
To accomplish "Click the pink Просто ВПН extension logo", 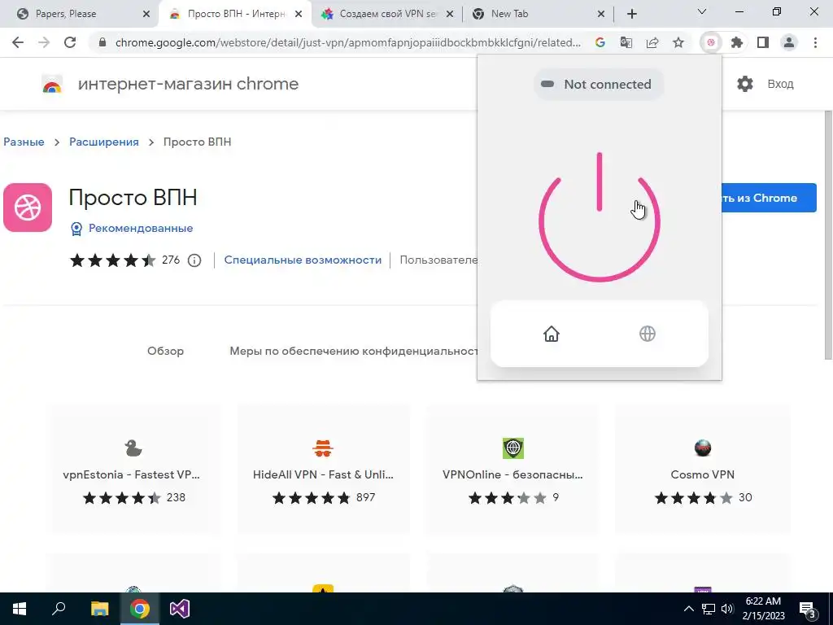I will point(28,208).
